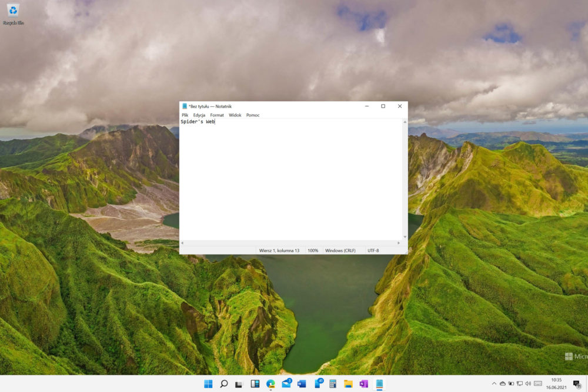
Task: Close the Notatnik window
Action: (400, 106)
